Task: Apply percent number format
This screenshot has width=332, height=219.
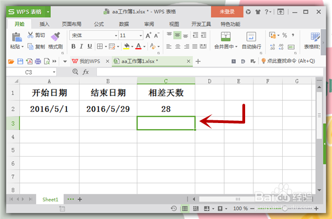Action: pos(284,35)
